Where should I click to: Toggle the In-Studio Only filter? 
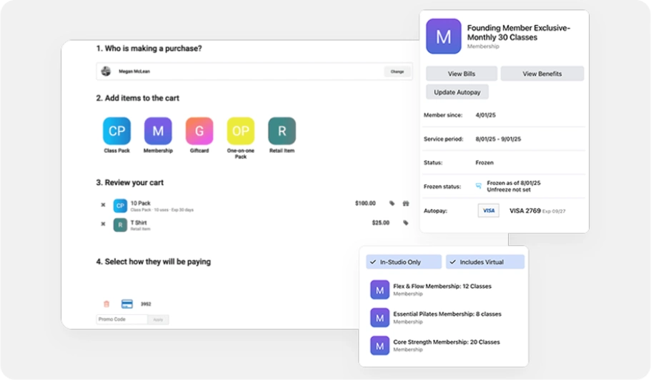(404, 262)
